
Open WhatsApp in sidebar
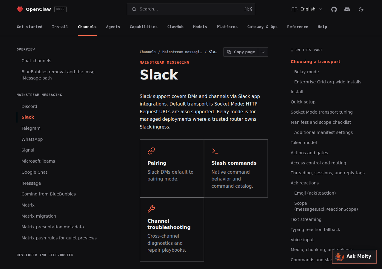pyautogui.click(x=32, y=139)
